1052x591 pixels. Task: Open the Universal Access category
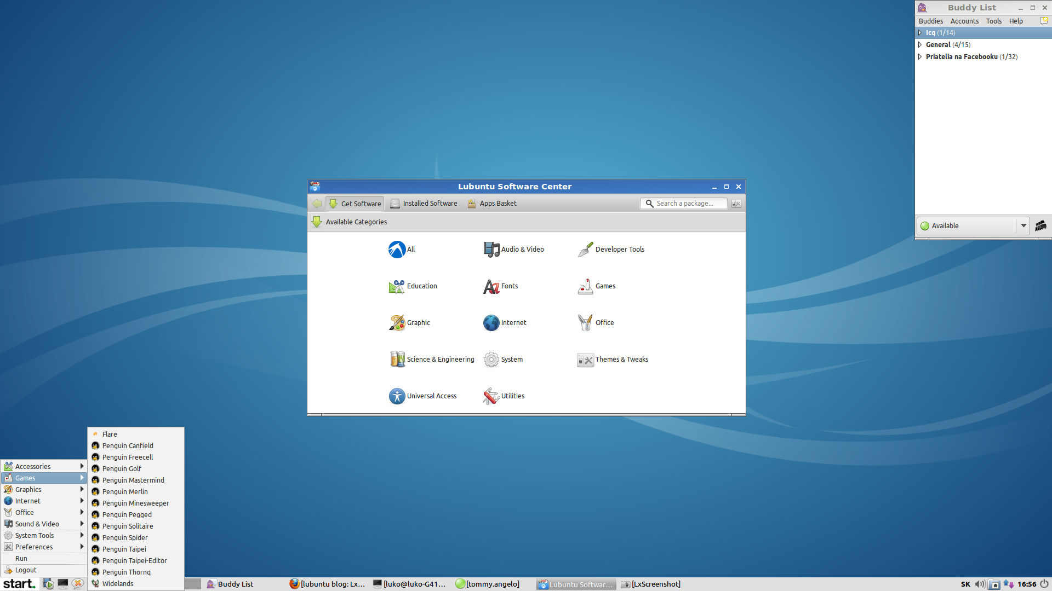422,396
